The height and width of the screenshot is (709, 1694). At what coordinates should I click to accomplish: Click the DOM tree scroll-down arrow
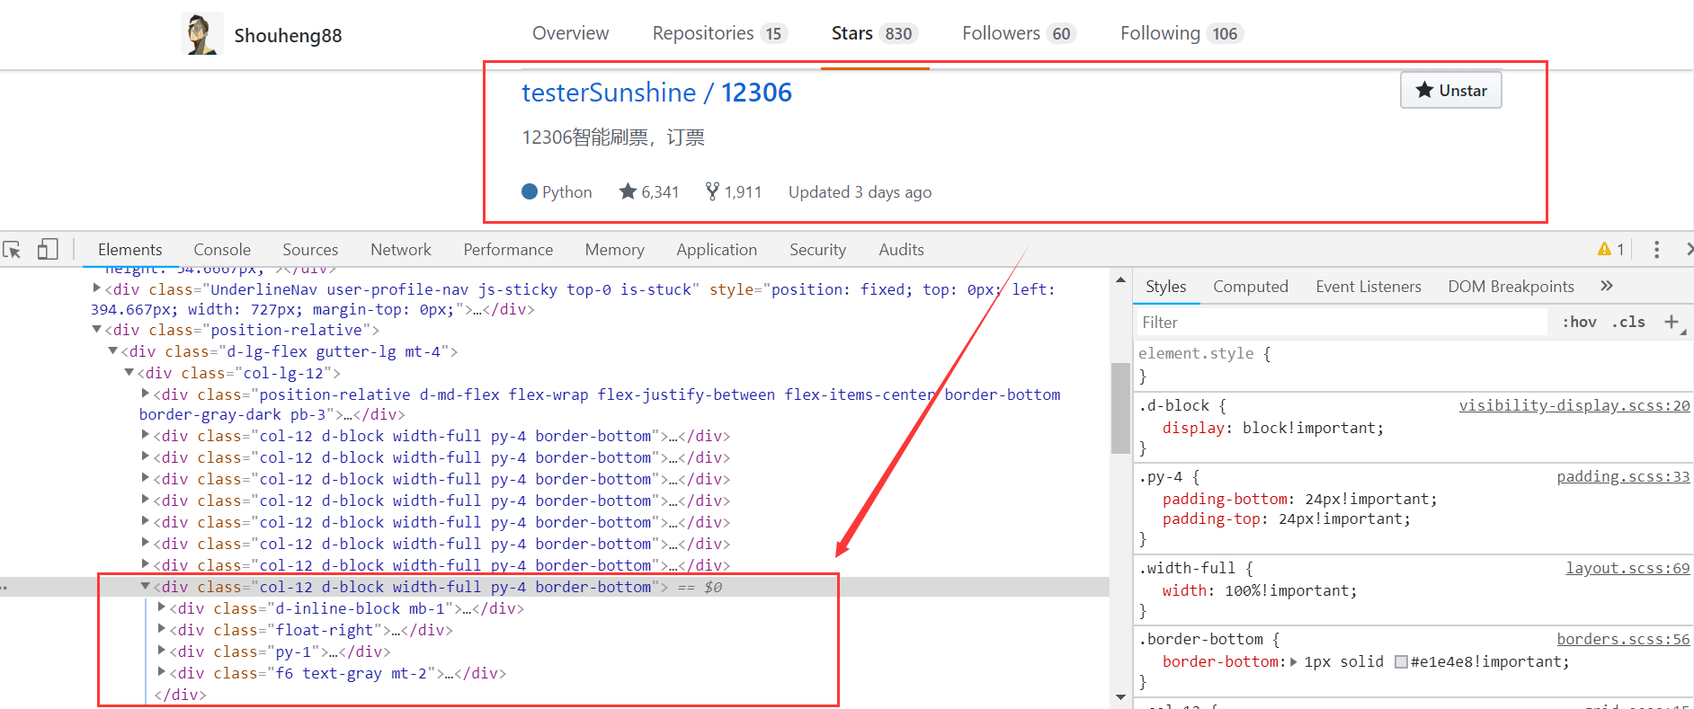(x=1120, y=696)
